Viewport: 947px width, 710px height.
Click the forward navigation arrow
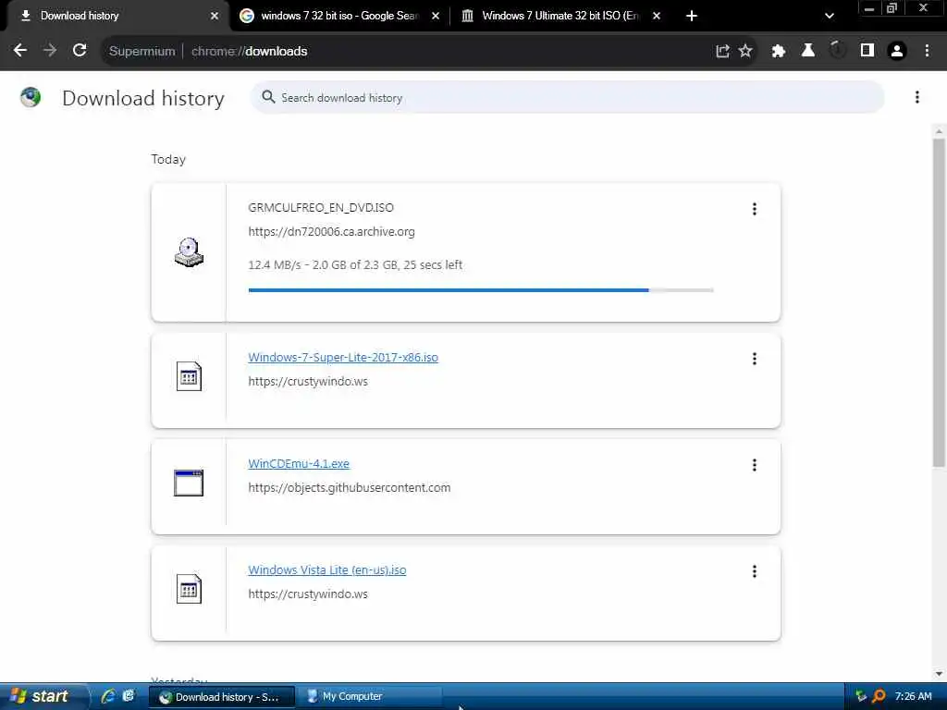pyautogui.click(x=50, y=51)
